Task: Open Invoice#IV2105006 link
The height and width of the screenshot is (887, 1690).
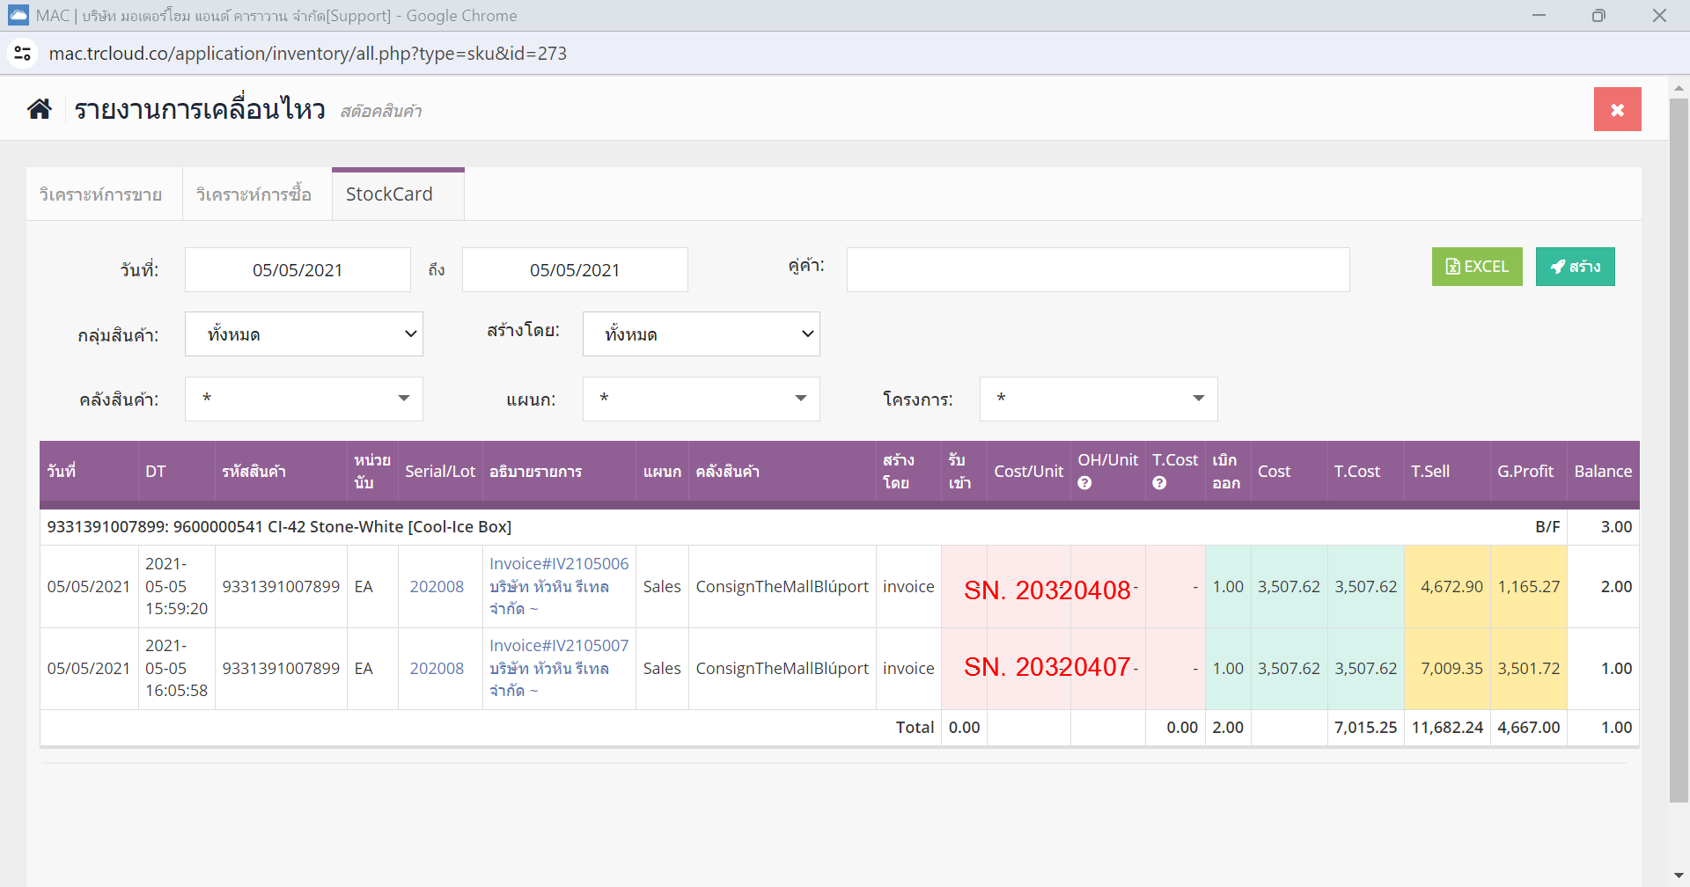Action: (559, 563)
